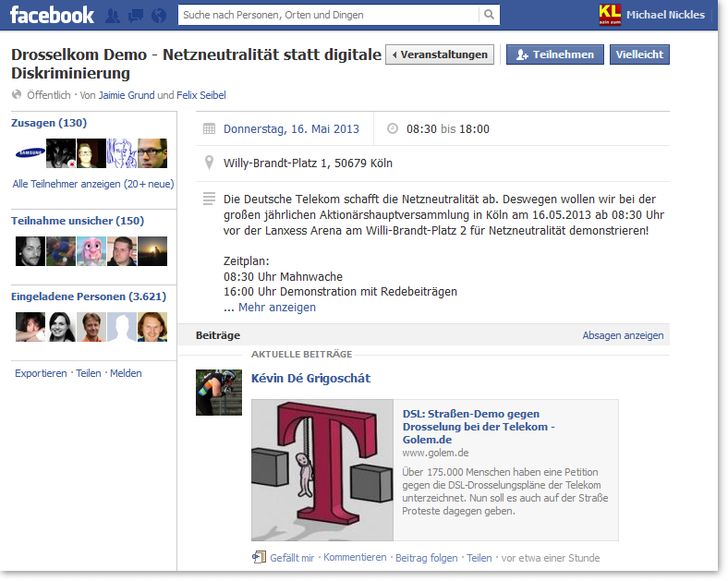The height and width of the screenshot is (581, 728).
Task: Like the post with Gefällt mir
Action: (292, 558)
